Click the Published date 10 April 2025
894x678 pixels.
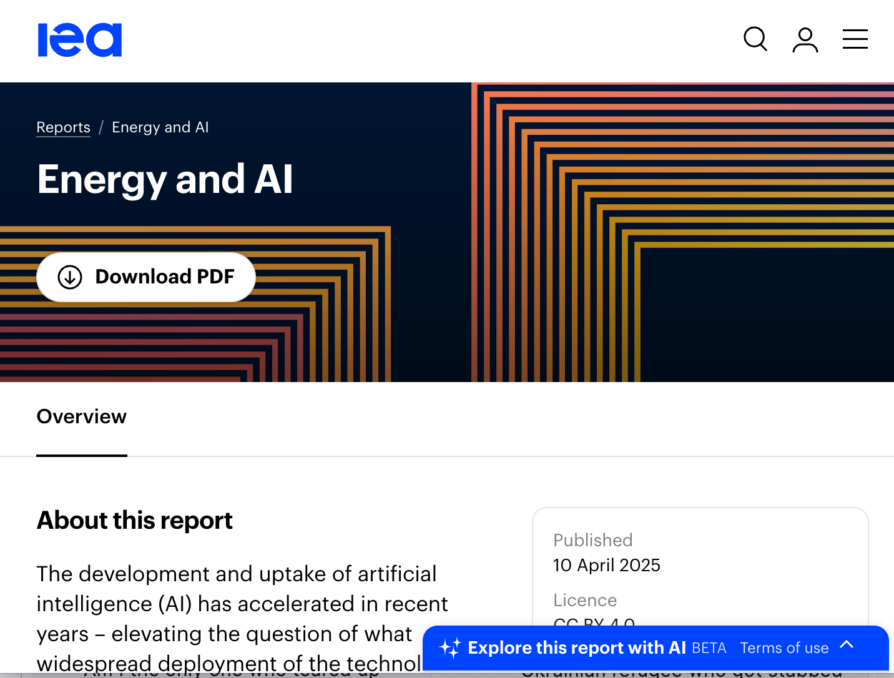click(x=606, y=565)
